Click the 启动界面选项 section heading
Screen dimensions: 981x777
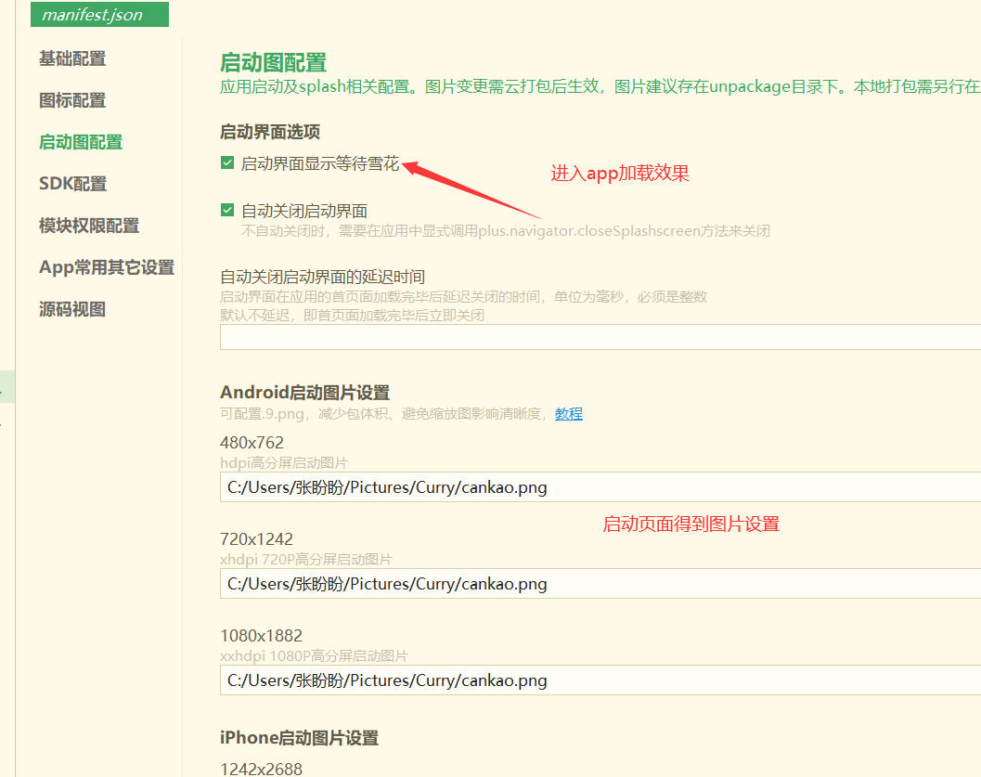(270, 133)
